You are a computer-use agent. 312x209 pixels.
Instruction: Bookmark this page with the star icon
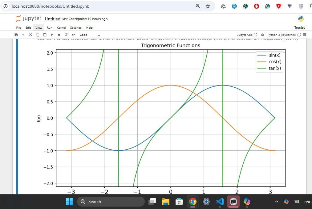[x=208, y=6]
